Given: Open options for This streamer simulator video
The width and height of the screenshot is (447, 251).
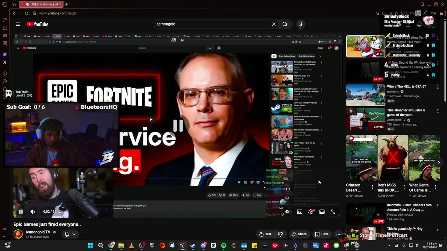Looking at the screenshot, I should [438, 111].
